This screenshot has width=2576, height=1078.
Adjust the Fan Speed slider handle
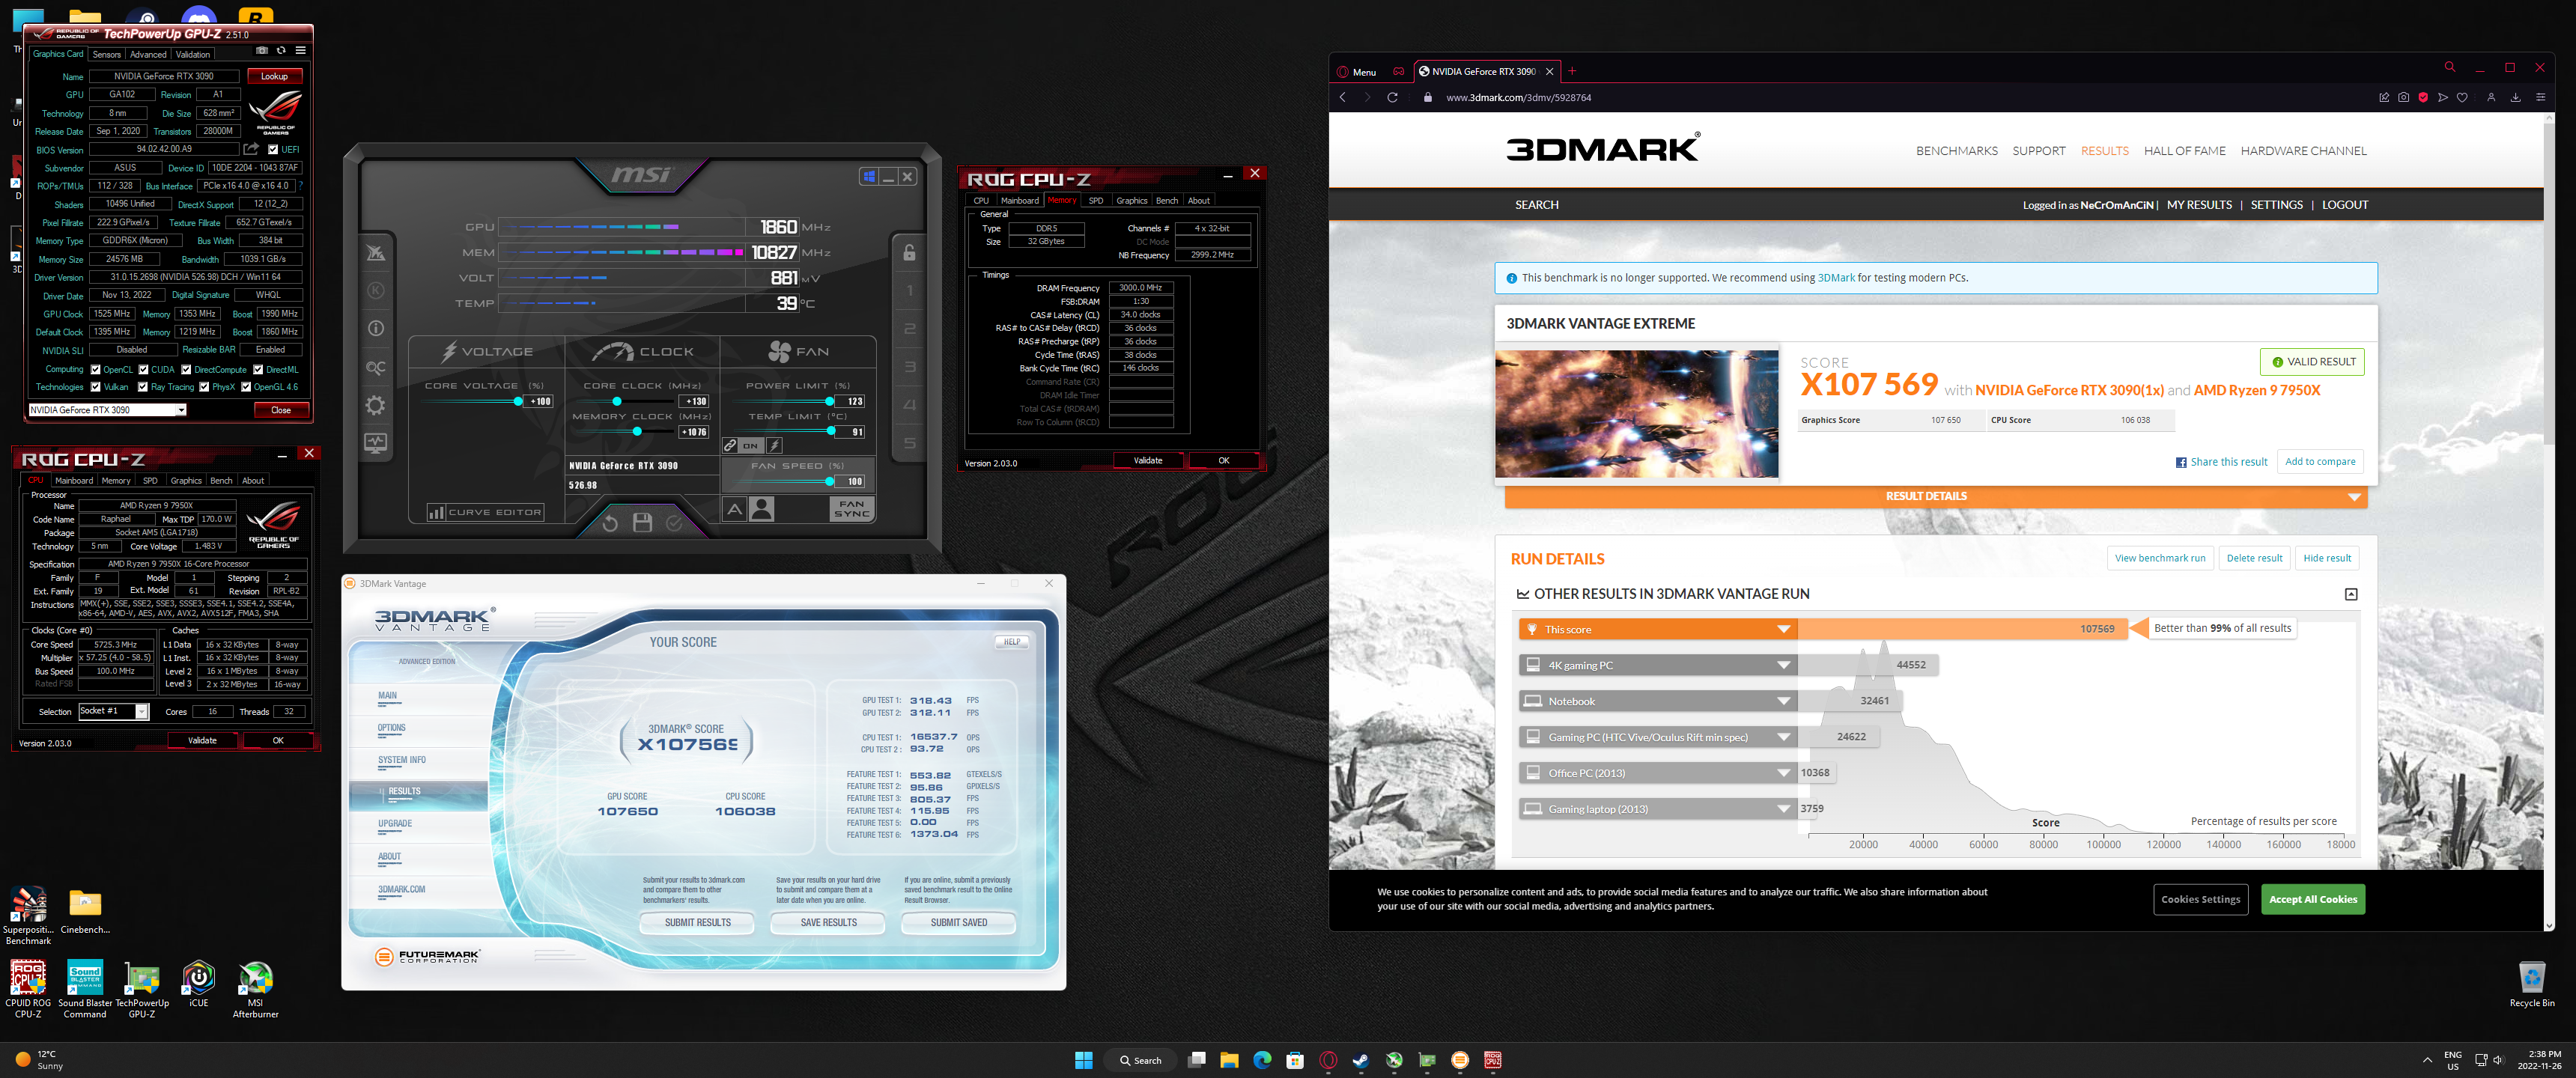click(x=830, y=481)
